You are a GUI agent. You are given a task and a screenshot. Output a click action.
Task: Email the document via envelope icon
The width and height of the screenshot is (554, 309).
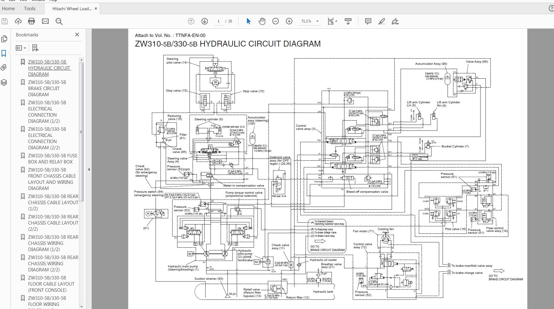tap(45, 21)
